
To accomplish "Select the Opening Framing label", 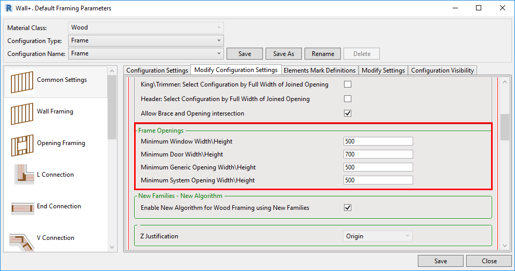I will point(61,143).
